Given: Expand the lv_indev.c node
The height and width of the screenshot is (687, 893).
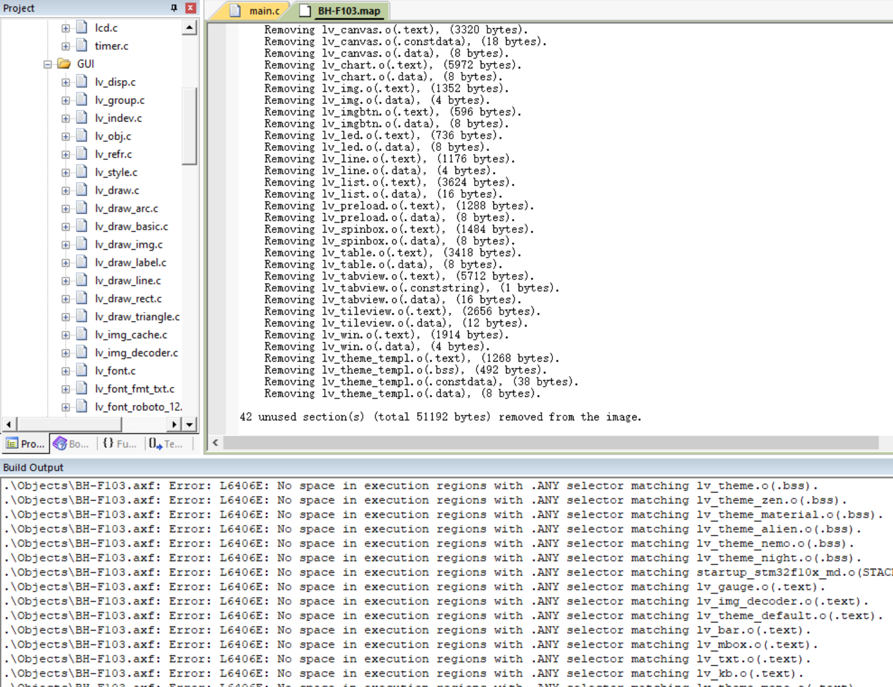Looking at the screenshot, I should pos(66,118).
